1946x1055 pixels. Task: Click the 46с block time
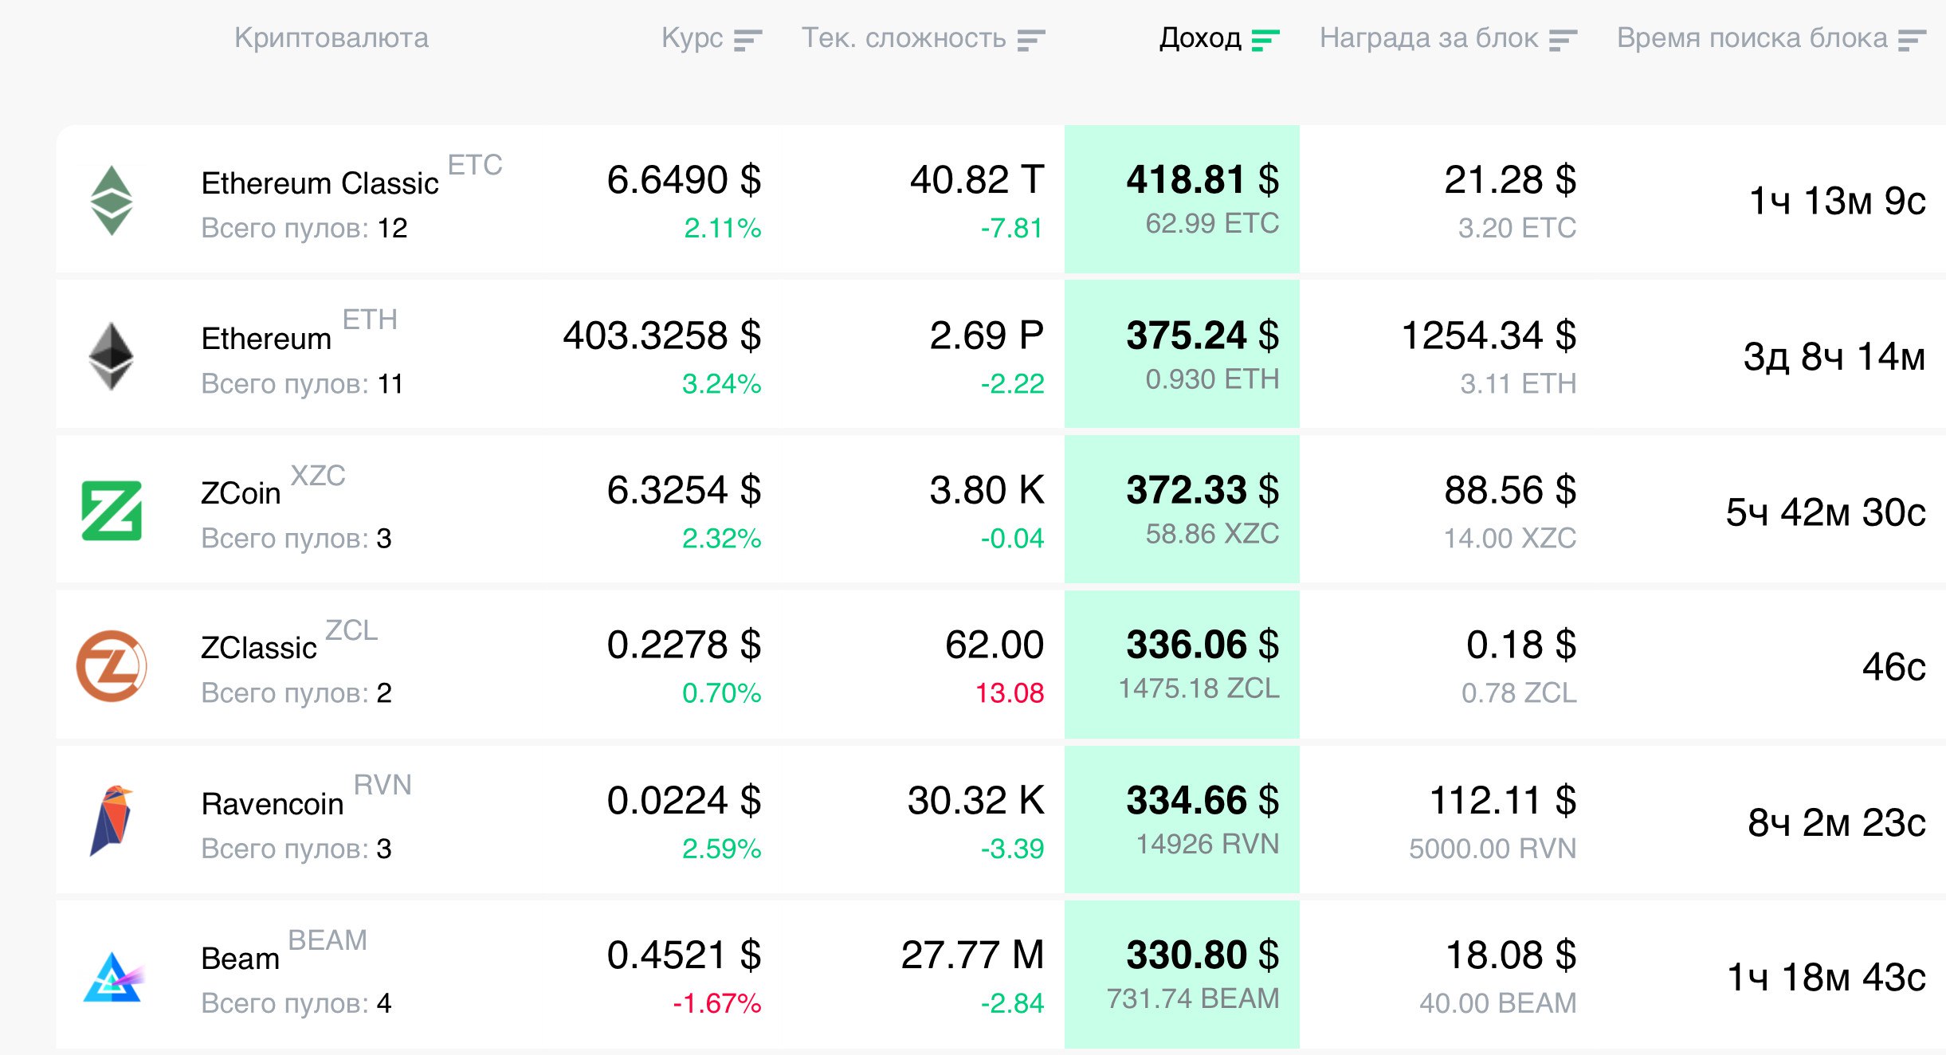coord(1894,666)
